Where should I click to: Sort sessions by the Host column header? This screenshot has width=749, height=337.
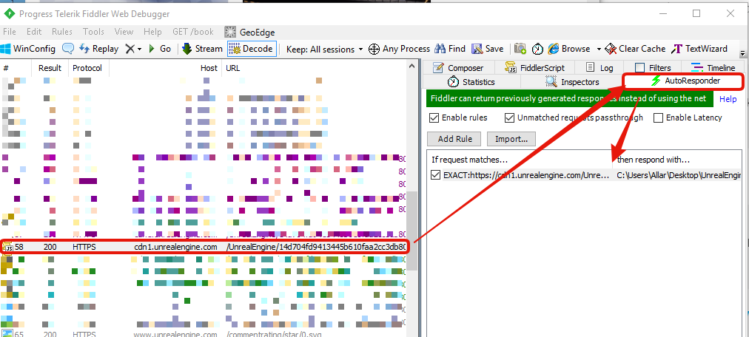point(166,68)
